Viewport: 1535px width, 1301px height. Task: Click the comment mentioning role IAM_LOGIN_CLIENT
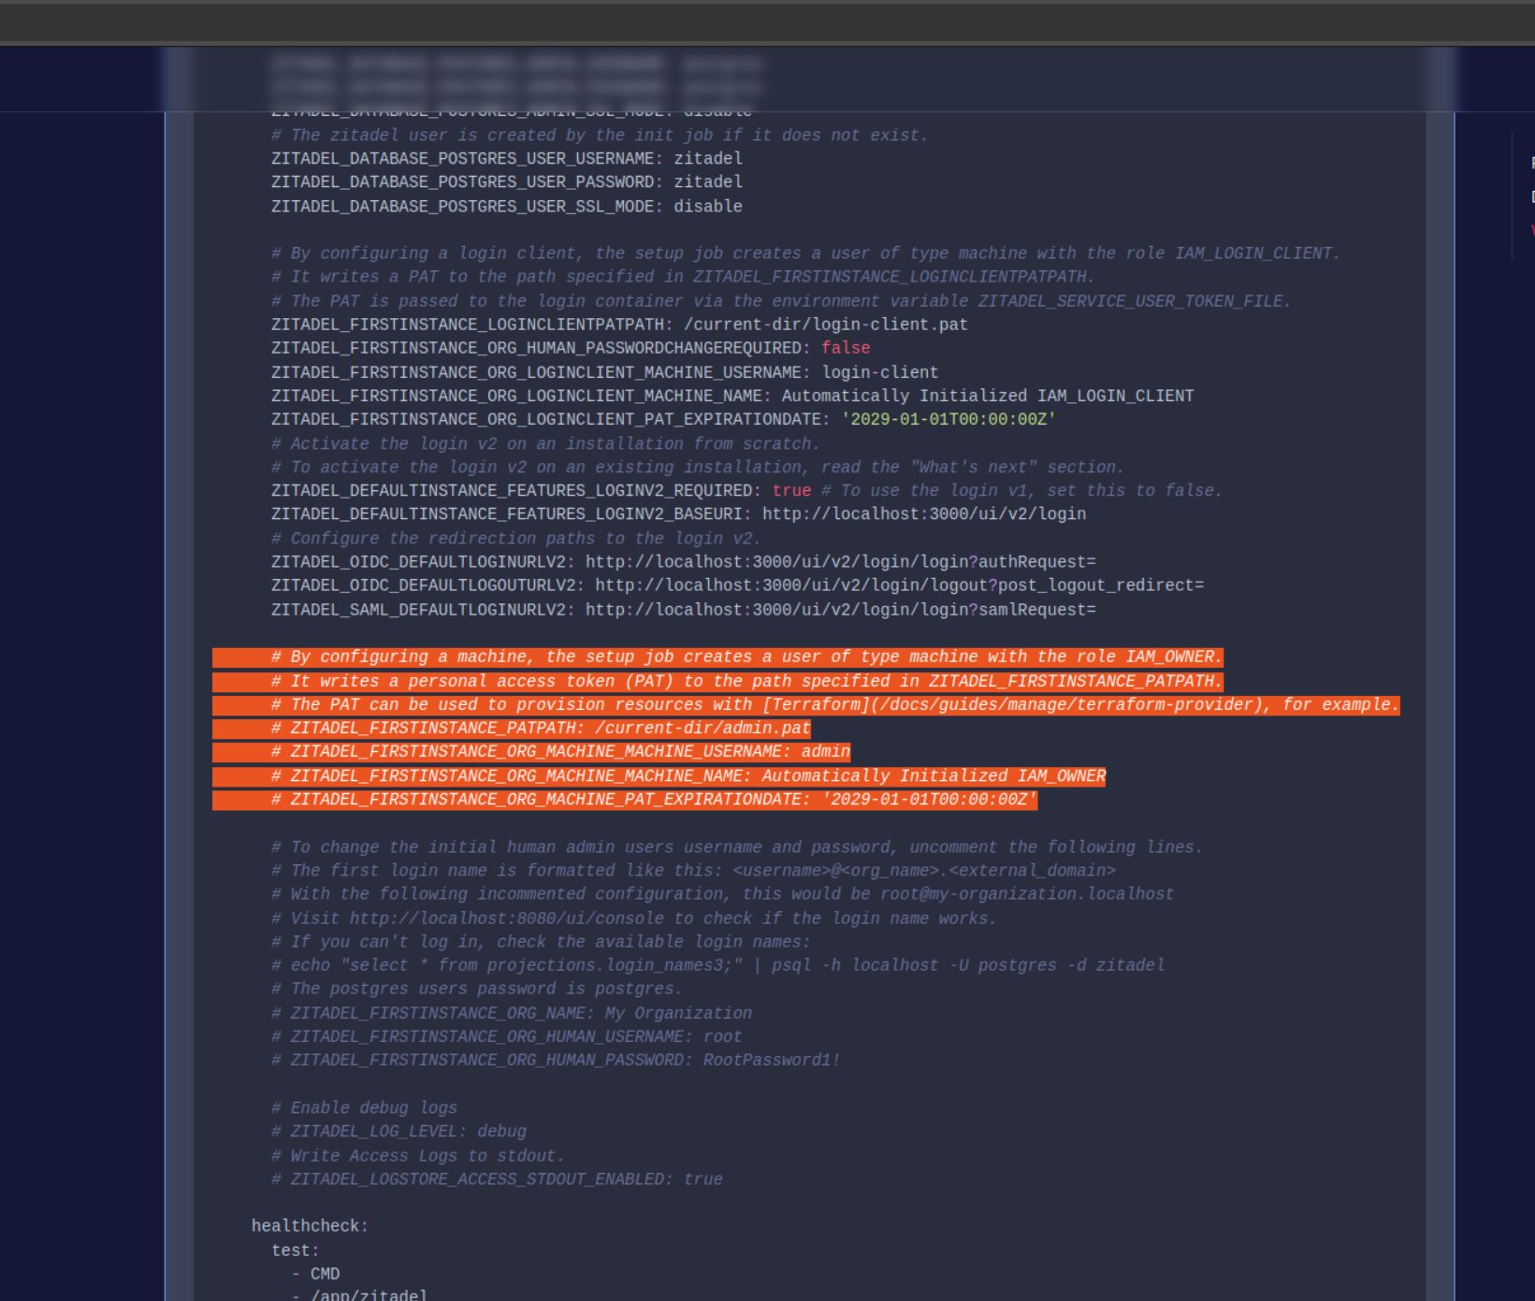click(805, 253)
